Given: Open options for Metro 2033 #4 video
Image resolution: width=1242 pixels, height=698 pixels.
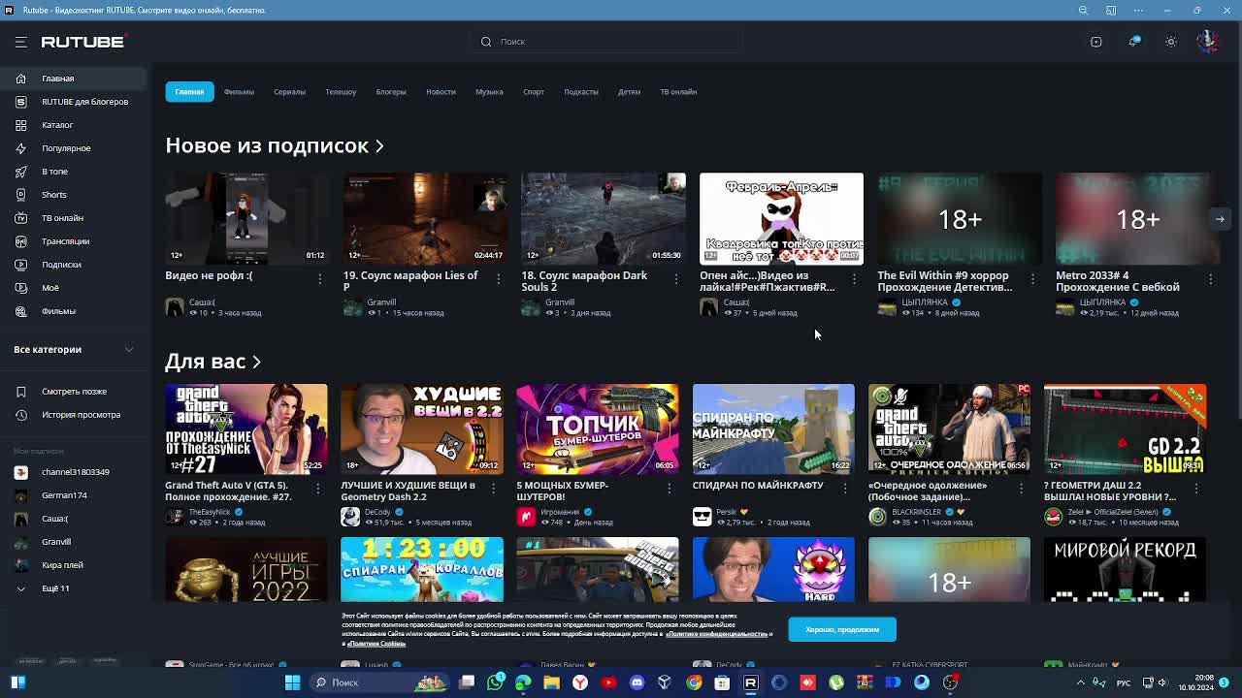Looking at the screenshot, I should pyautogui.click(x=1210, y=279).
